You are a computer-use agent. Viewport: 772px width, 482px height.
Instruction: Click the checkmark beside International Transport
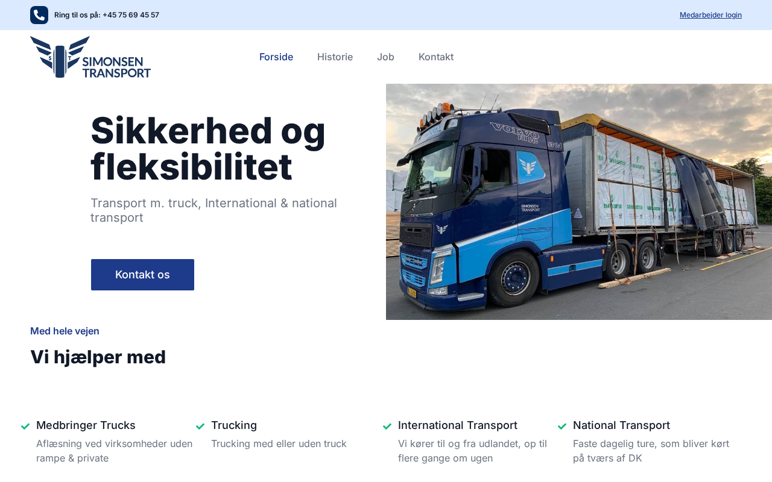coord(387,427)
